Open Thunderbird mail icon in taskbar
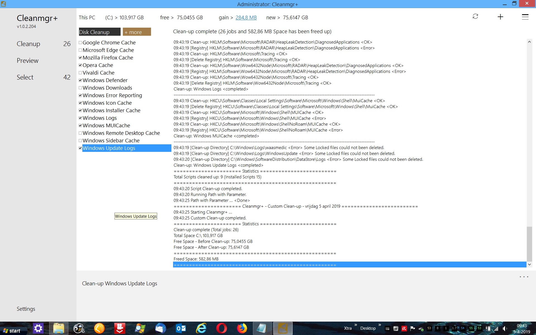 pyautogui.click(x=161, y=328)
